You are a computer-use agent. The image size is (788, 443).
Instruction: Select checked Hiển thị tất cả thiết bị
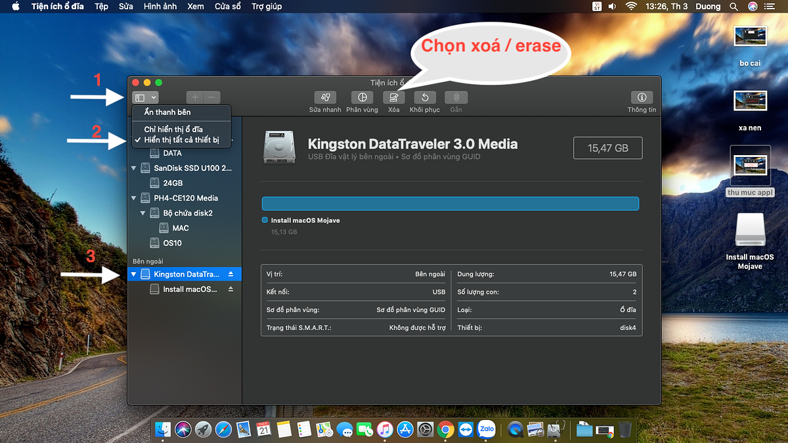181,139
